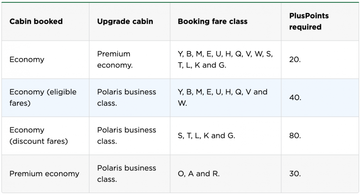Select the "Booking fare class" header cell

pyautogui.click(x=212, y=22)
